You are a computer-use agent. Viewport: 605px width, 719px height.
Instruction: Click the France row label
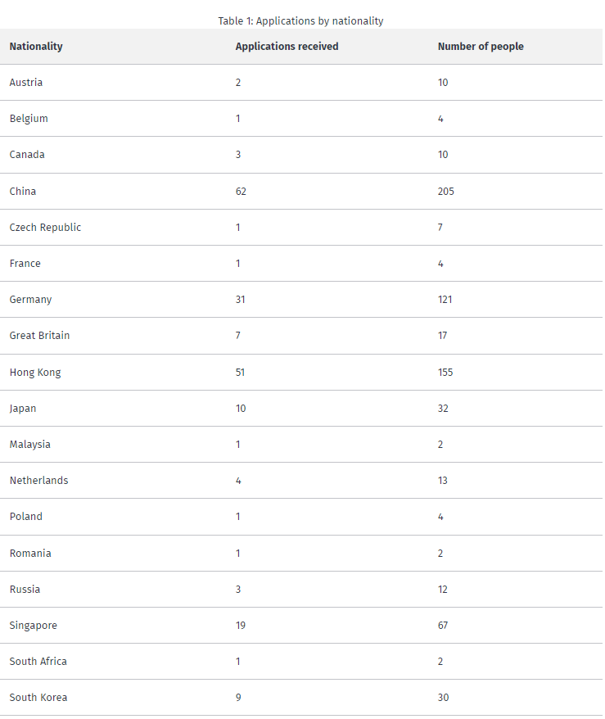point(25,264)
